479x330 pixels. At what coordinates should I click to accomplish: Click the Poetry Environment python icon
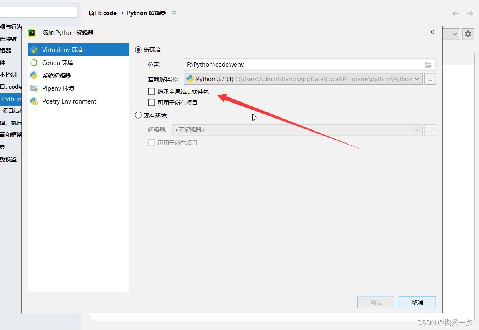[34, 101]
